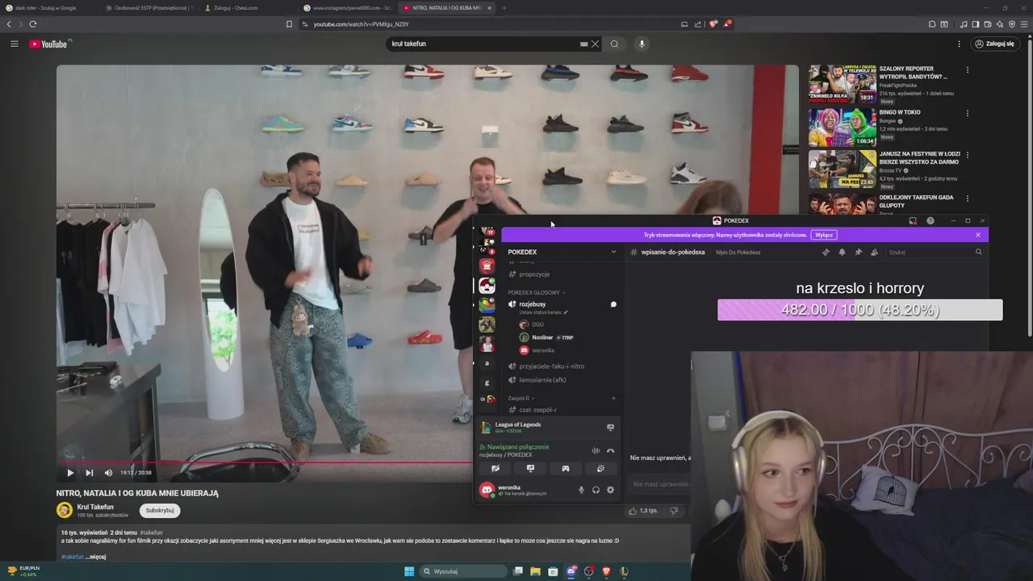Subscribe with Subskrybuj button
The image size is (1033, 581).
click(160, 510)
